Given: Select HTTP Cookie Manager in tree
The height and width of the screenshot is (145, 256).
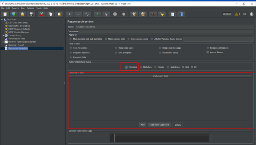Looking at the screenshot, I should (19, 32).
